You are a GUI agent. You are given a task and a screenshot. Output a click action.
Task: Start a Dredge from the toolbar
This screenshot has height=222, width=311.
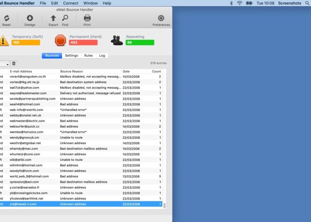tap(30, 18)
